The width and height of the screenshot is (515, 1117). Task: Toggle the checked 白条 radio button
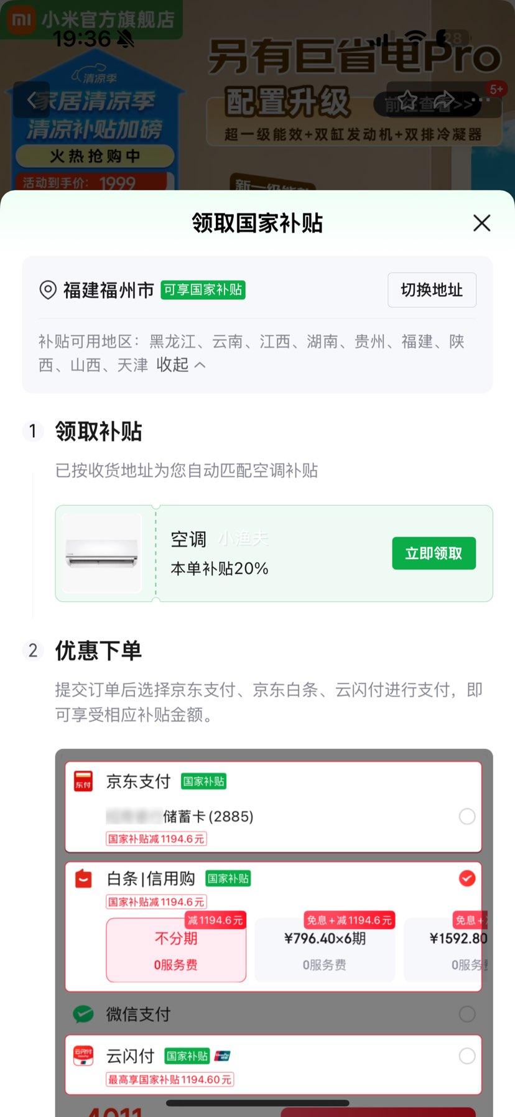pos(467,878)
